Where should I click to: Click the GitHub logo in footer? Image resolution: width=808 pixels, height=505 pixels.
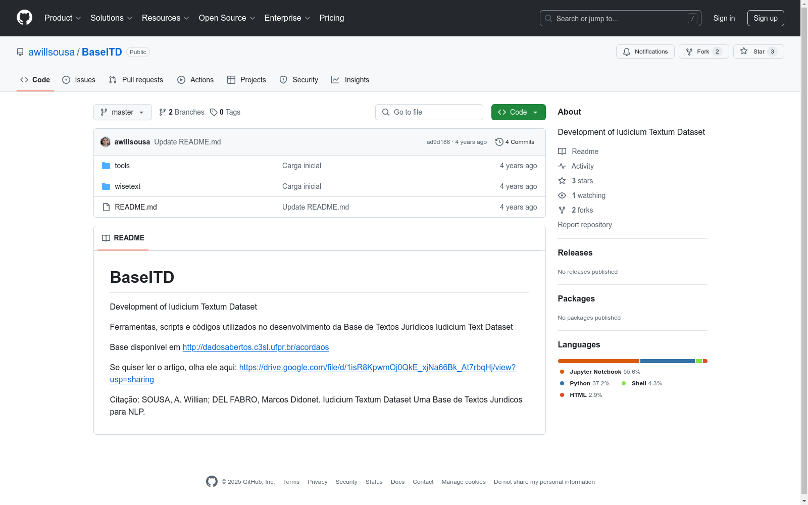point(212,482)
